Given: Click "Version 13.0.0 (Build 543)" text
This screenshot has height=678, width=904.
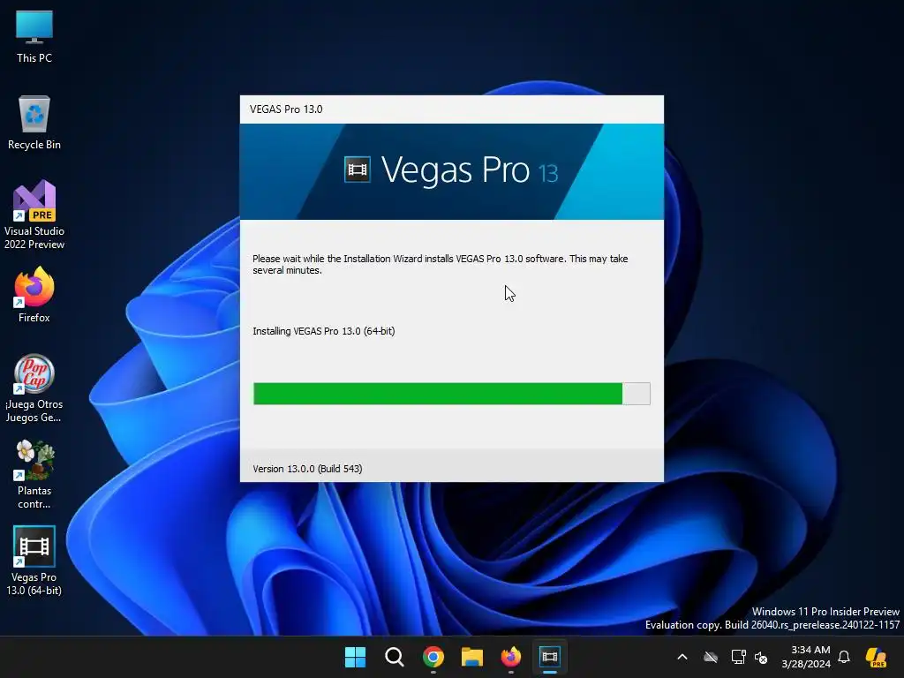Looking at the screenshot, I should tap(307, 469).
